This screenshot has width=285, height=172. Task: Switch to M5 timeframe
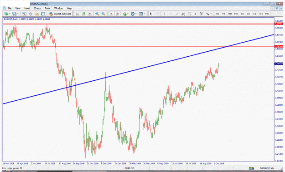tap(224, 14)
